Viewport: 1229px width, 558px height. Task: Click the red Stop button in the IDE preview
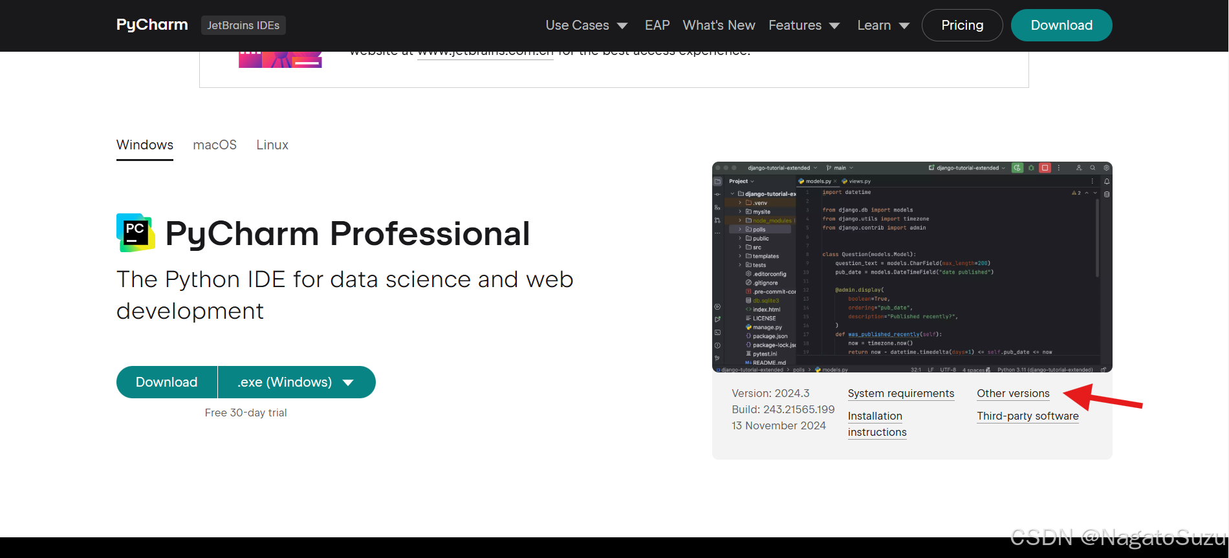click(x=1045, y=168)
